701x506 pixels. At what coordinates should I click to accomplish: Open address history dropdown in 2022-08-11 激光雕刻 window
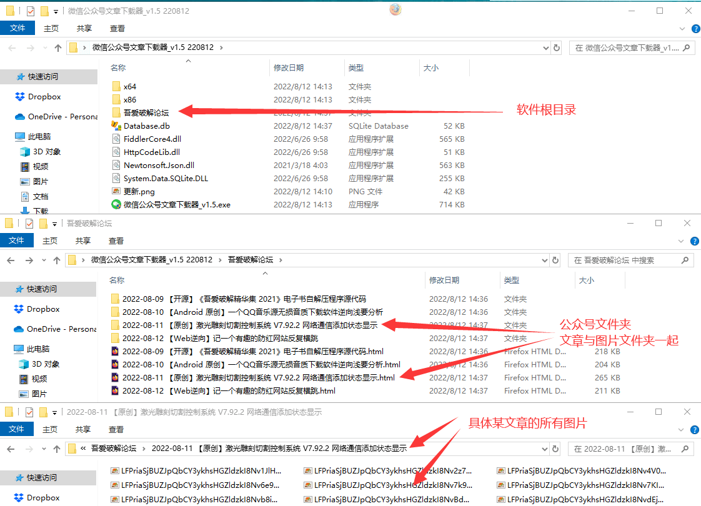pyautogui.click(x=545, y=449)
